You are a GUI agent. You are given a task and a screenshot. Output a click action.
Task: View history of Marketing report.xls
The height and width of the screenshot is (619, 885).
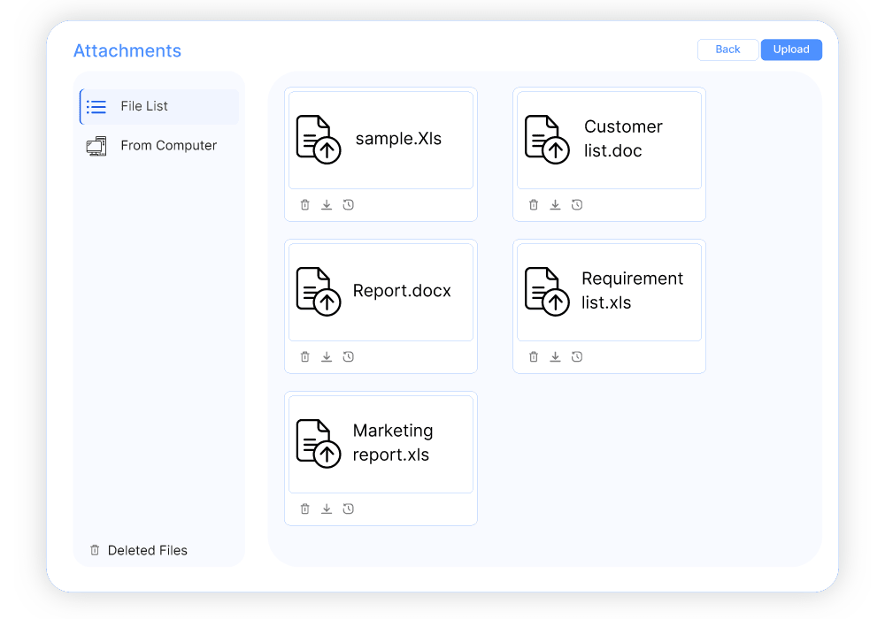pos(349,509)
